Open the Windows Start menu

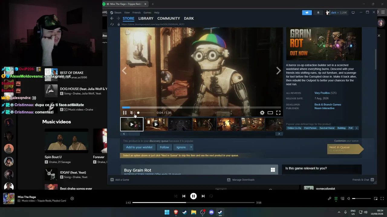[167, 212]
